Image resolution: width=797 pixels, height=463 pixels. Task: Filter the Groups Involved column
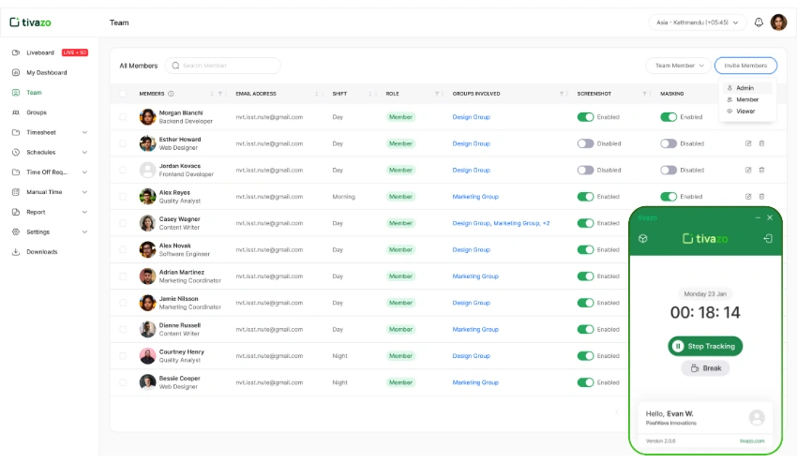click(x=561, y=94)
